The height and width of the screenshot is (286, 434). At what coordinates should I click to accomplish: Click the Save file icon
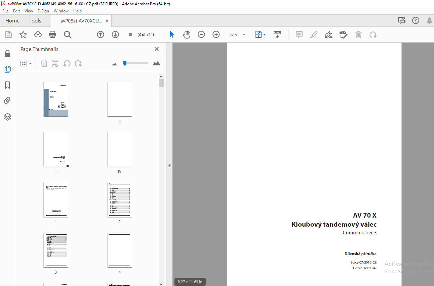8,35
